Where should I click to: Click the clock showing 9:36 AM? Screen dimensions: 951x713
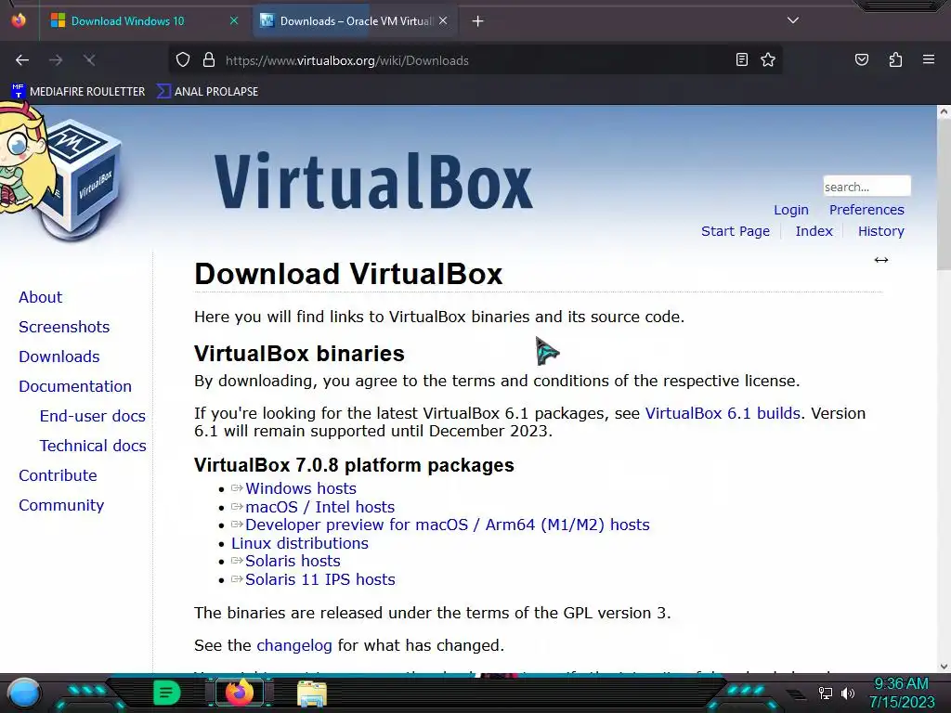pos(901,693)
